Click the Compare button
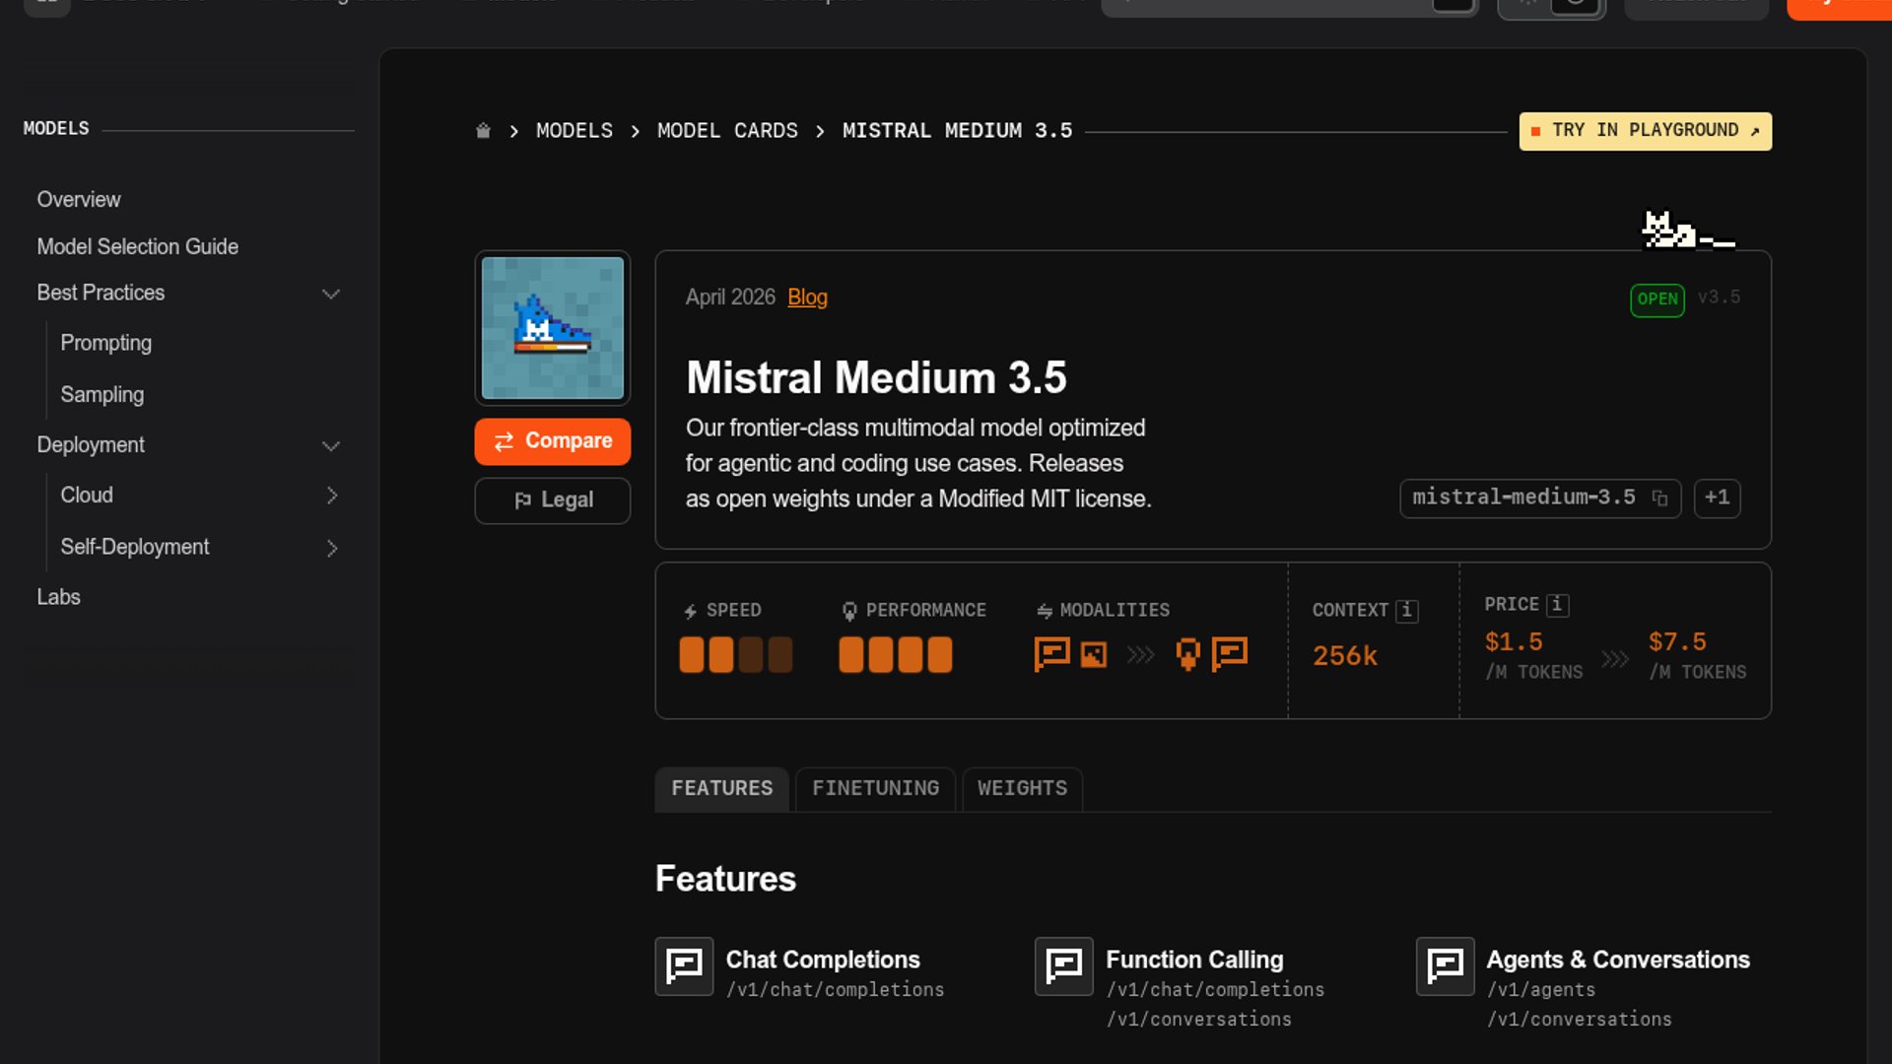This screenshot has height=1064, width=1892. 552,441
